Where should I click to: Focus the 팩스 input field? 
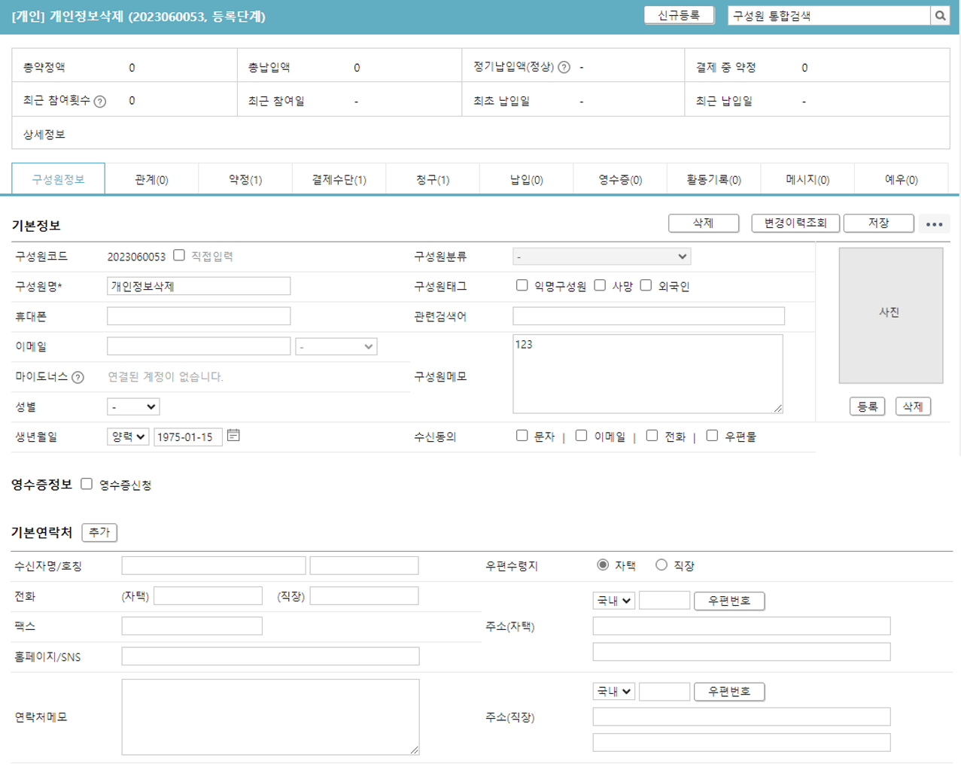coord(192,626)
